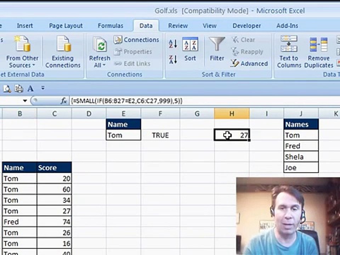Open Name Box dropdown arrow

pos(25,101)
